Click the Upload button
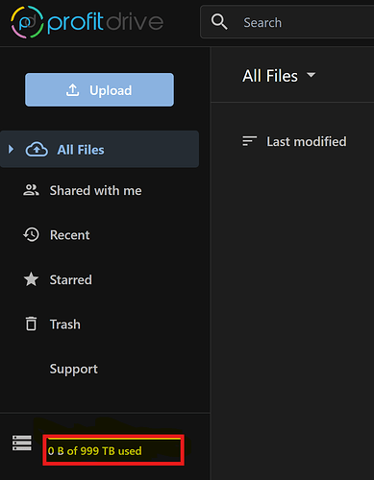The height and width of the screenshot is (480, 374). pyautogui.click(x=99, y=90)
